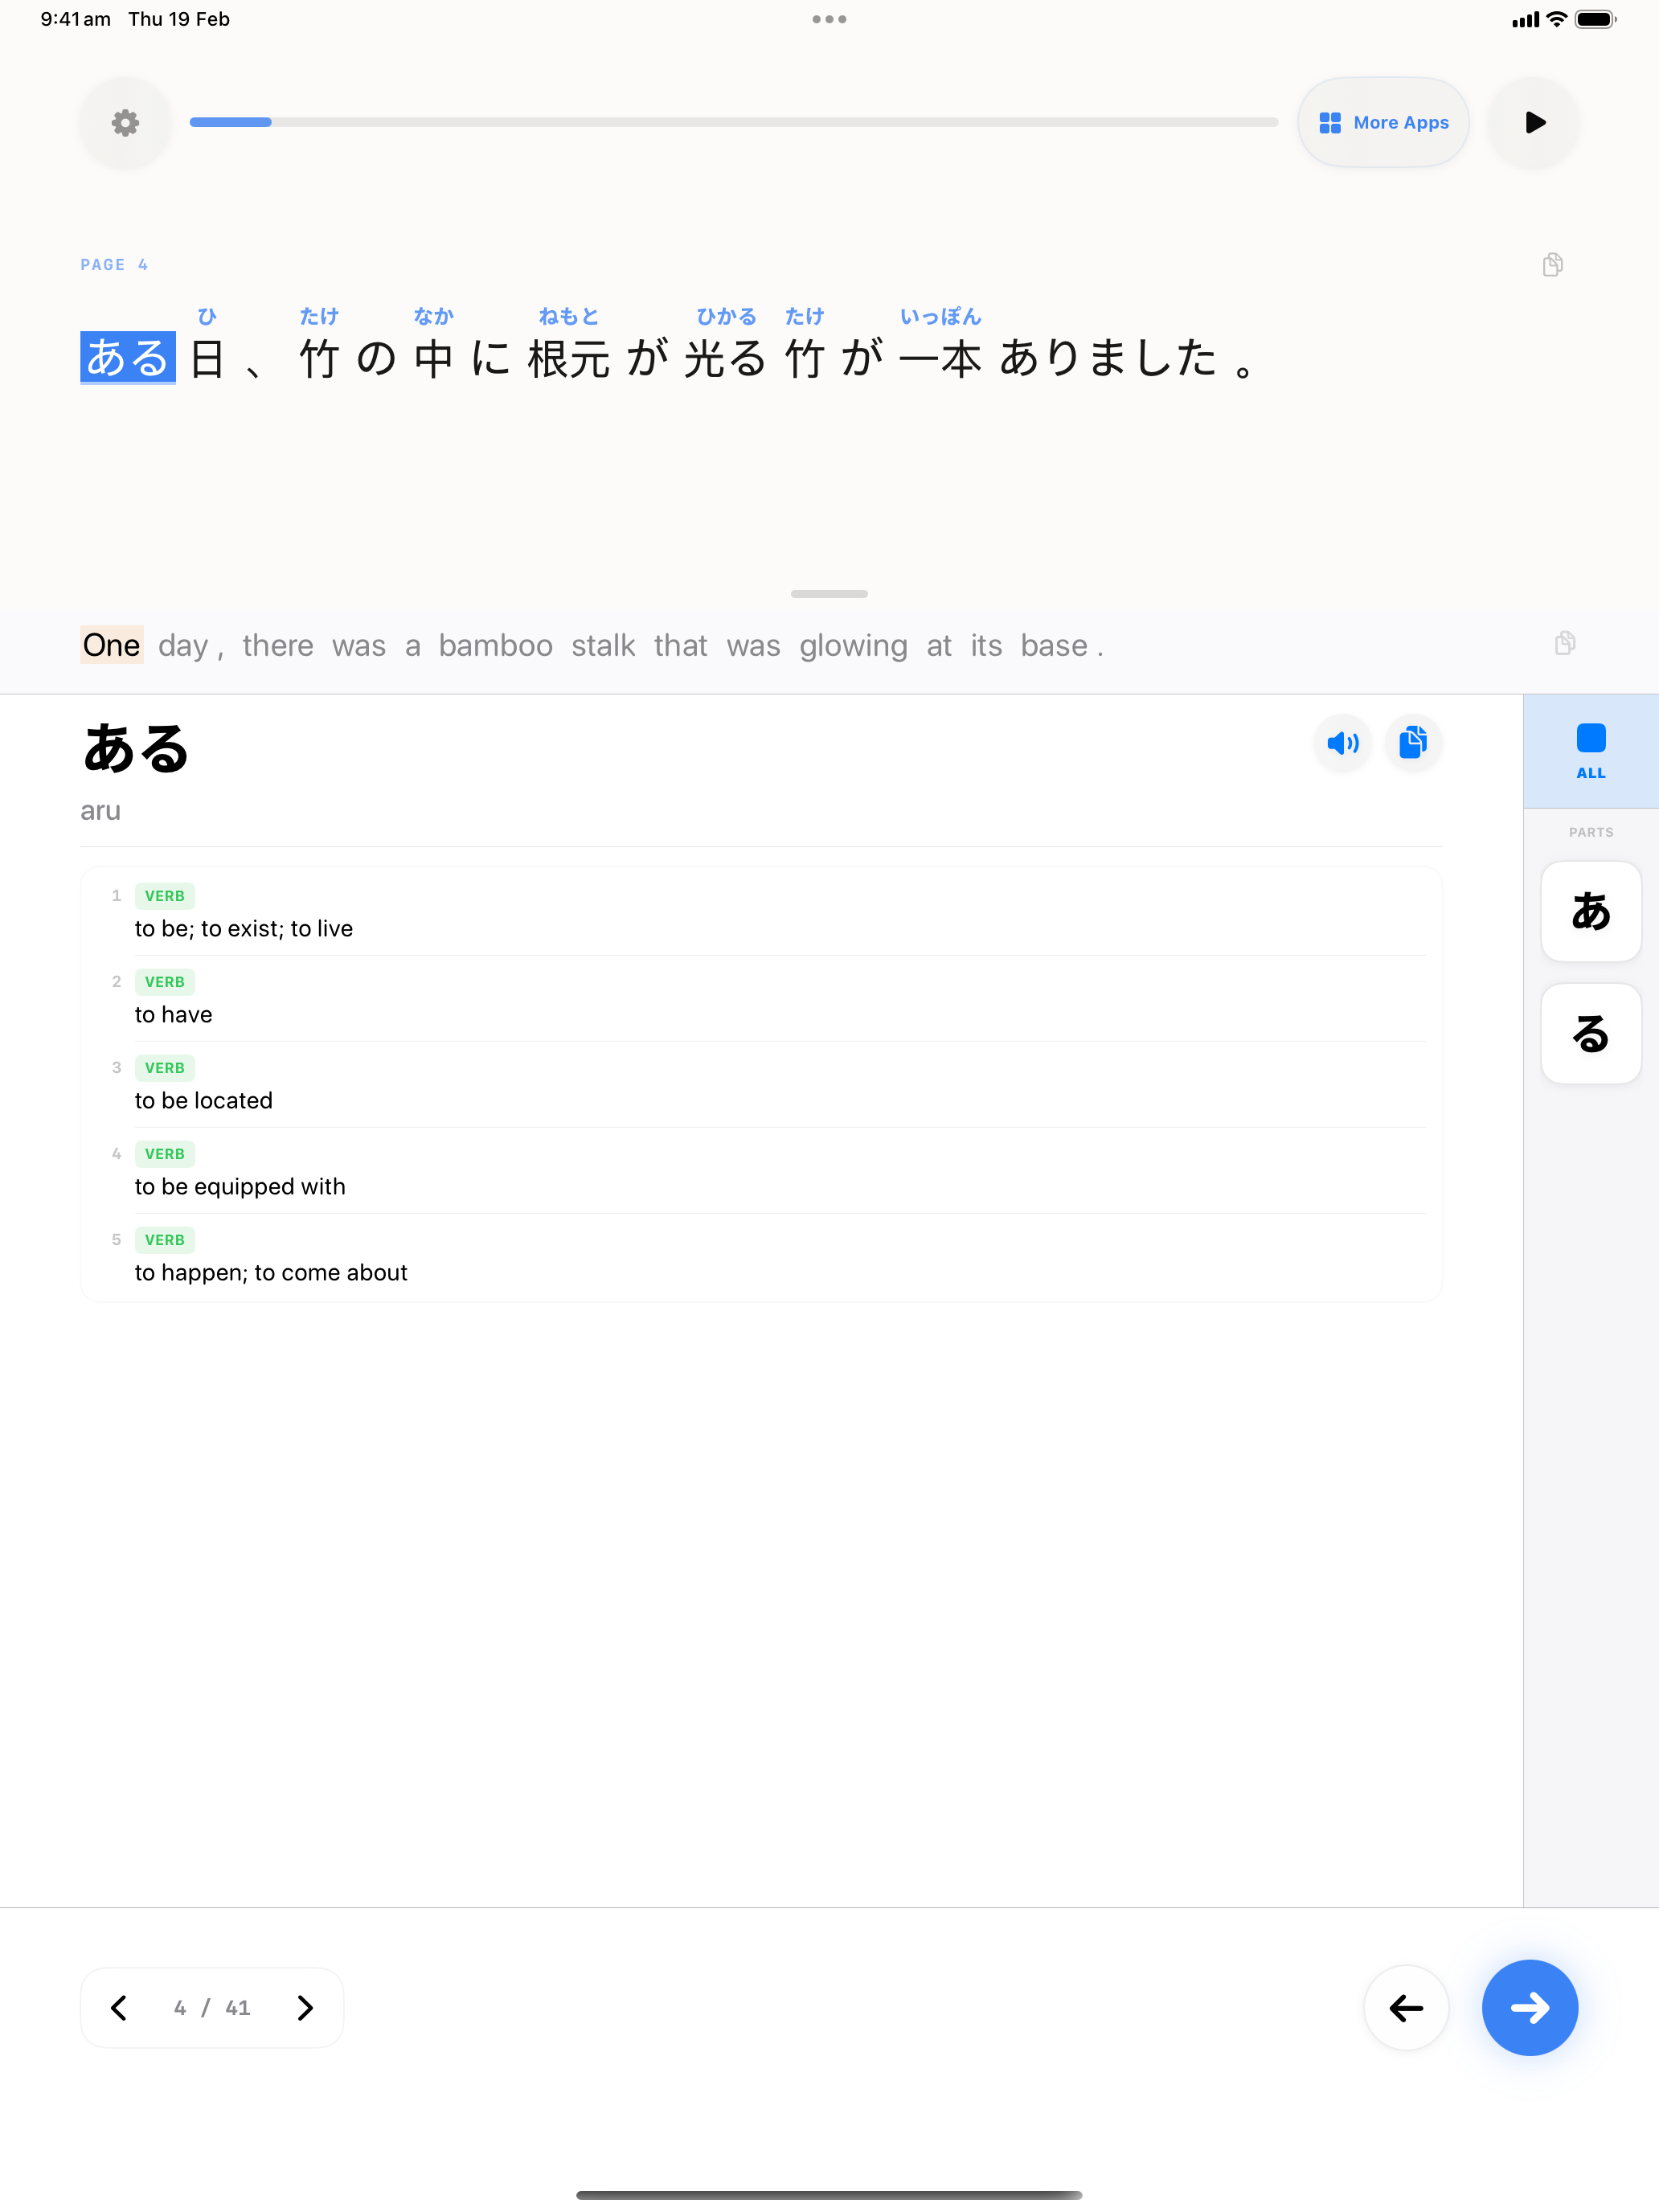Go back with the left arrow button
Image resolution: width=1659 pixels, height=2212 pixels.
coord(1405,2007)
